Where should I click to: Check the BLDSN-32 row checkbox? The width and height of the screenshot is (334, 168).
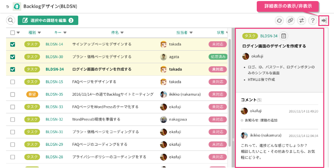coord(13,119)
